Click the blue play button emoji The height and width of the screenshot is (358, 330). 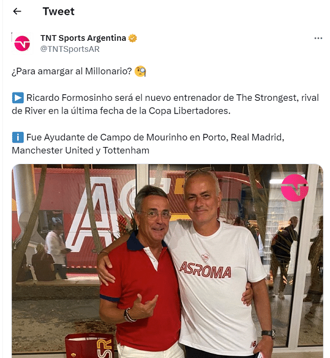pos(18,97)
